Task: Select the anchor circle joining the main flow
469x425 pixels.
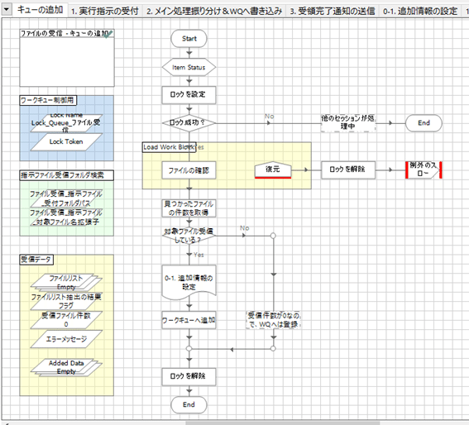Action: (189, 348)
